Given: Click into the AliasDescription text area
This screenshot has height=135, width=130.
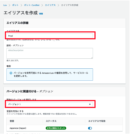Looking at the screenshot, I should tap(50, 53).
